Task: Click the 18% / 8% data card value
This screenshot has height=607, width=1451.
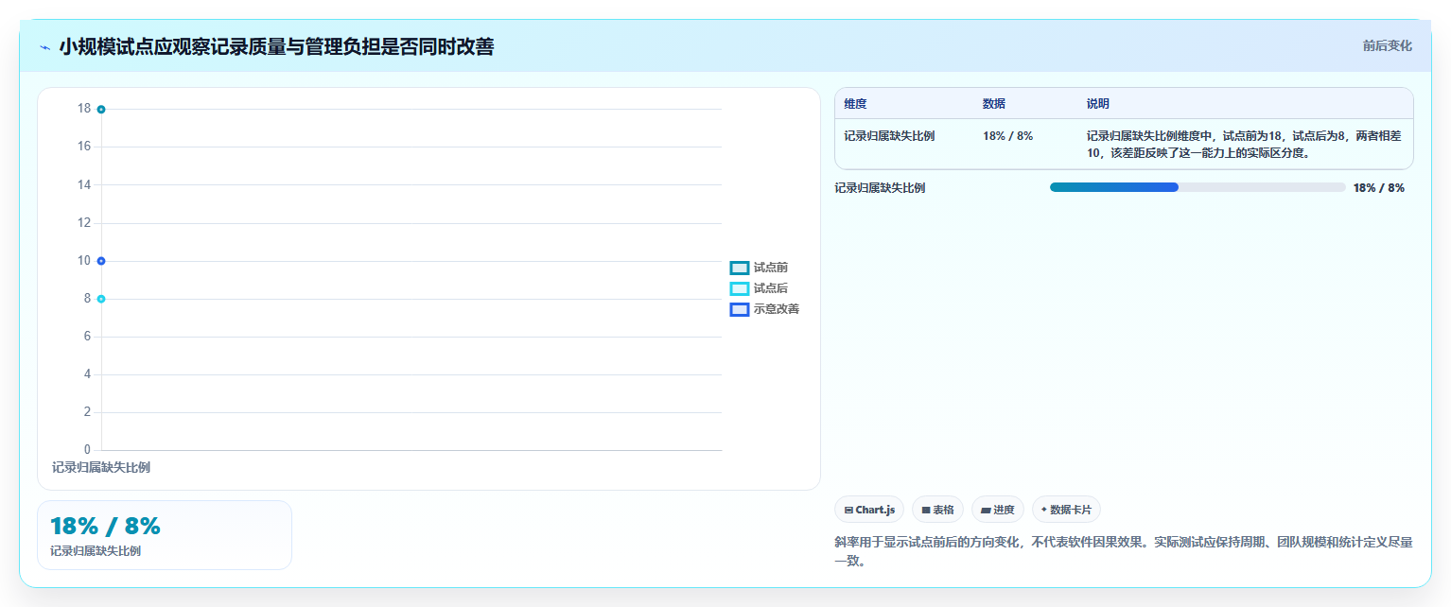Action: click(105, 527)
